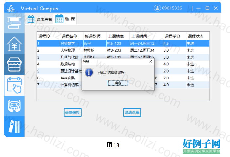The image size is (230, 157).
Task: Click the 课程学分 column header
Action: pyautogui.click(x=175, y=36)
